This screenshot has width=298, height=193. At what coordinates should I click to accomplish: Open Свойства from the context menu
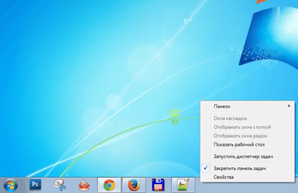(x=248, y=177)
